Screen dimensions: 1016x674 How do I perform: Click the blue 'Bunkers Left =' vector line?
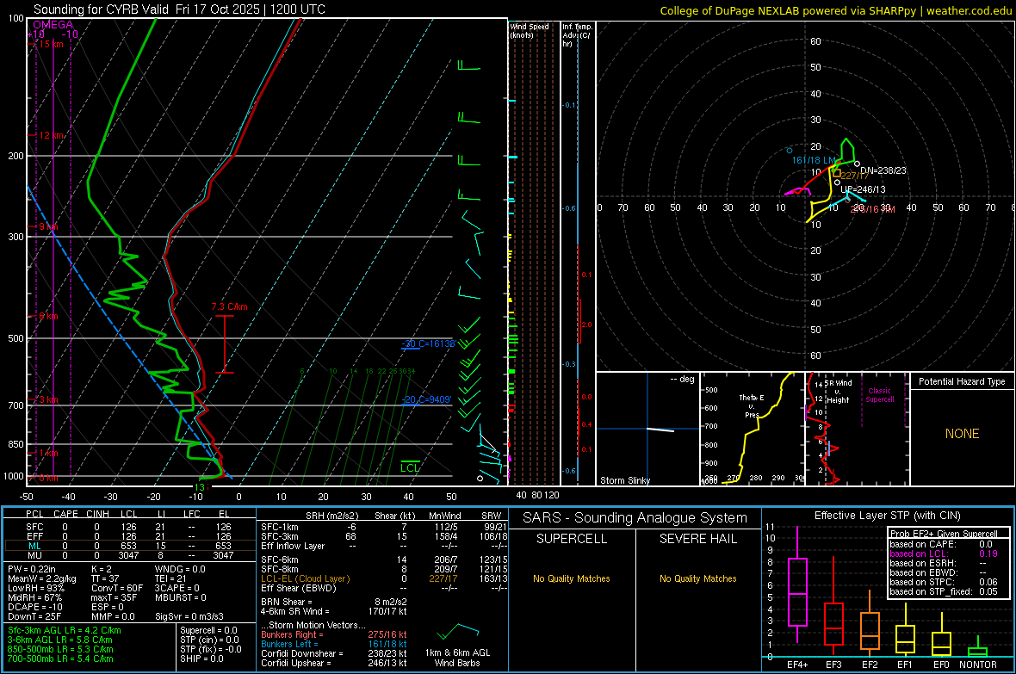click(x=334, y=644)
